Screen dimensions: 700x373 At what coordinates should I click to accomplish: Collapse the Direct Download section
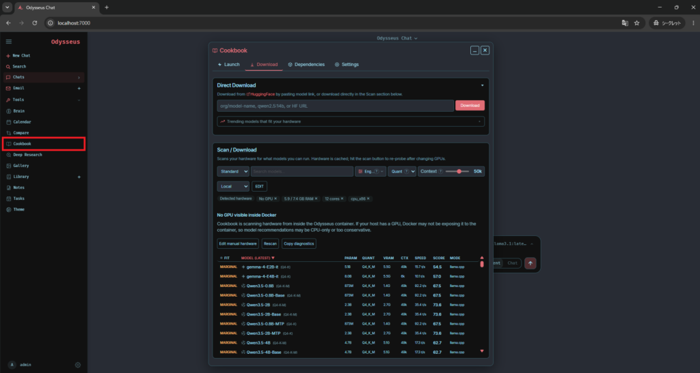(482, 85)
